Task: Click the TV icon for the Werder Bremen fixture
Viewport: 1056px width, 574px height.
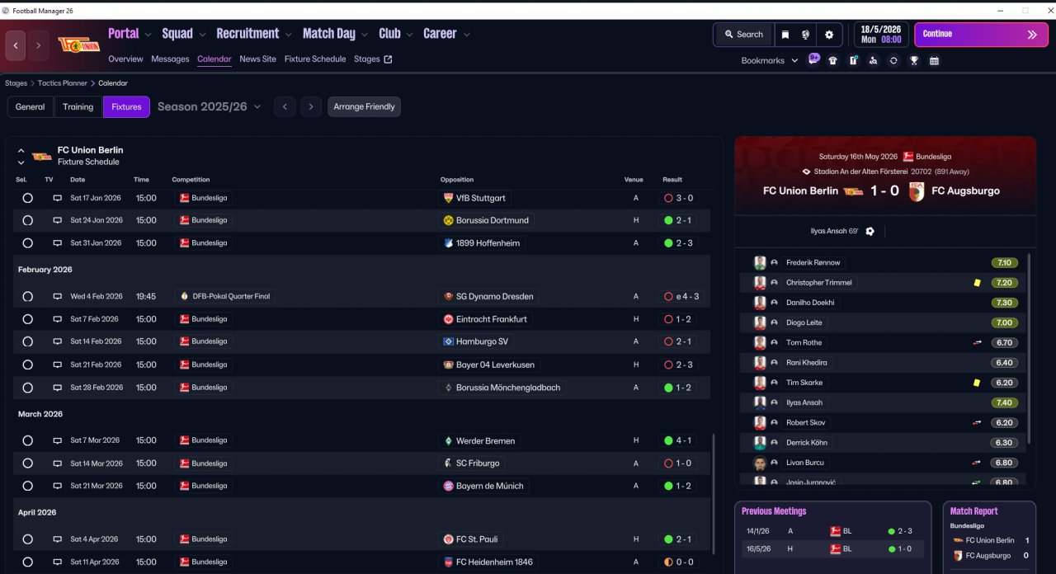Action: point(57,440)
